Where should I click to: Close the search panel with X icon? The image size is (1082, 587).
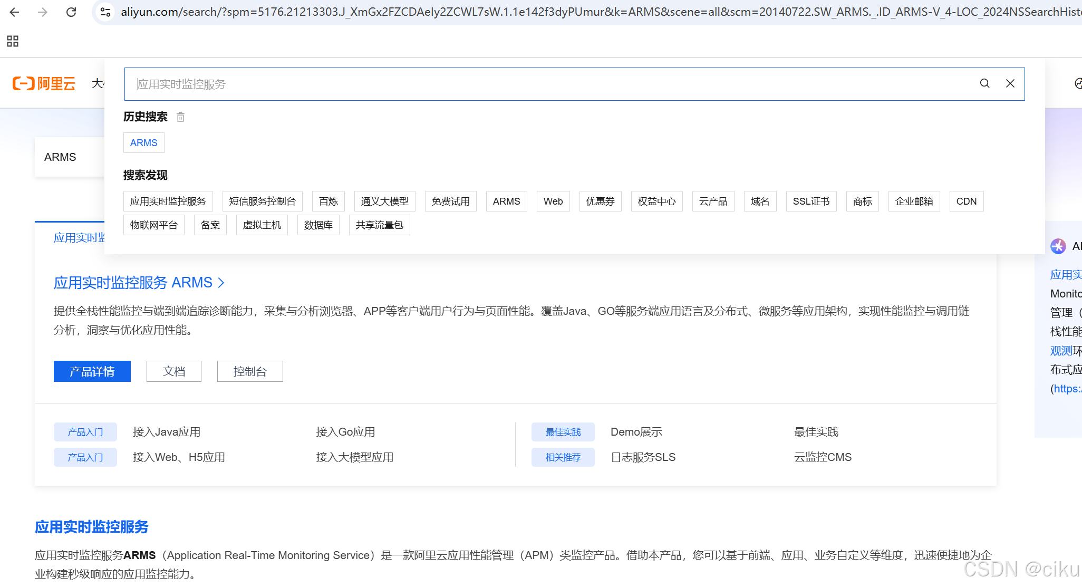tap(1010, 83)
